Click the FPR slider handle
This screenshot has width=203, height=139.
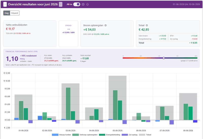[x=164, y=58]
